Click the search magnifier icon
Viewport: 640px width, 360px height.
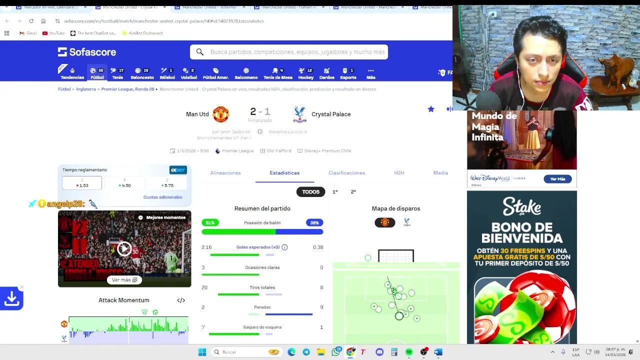pos(199,52)
